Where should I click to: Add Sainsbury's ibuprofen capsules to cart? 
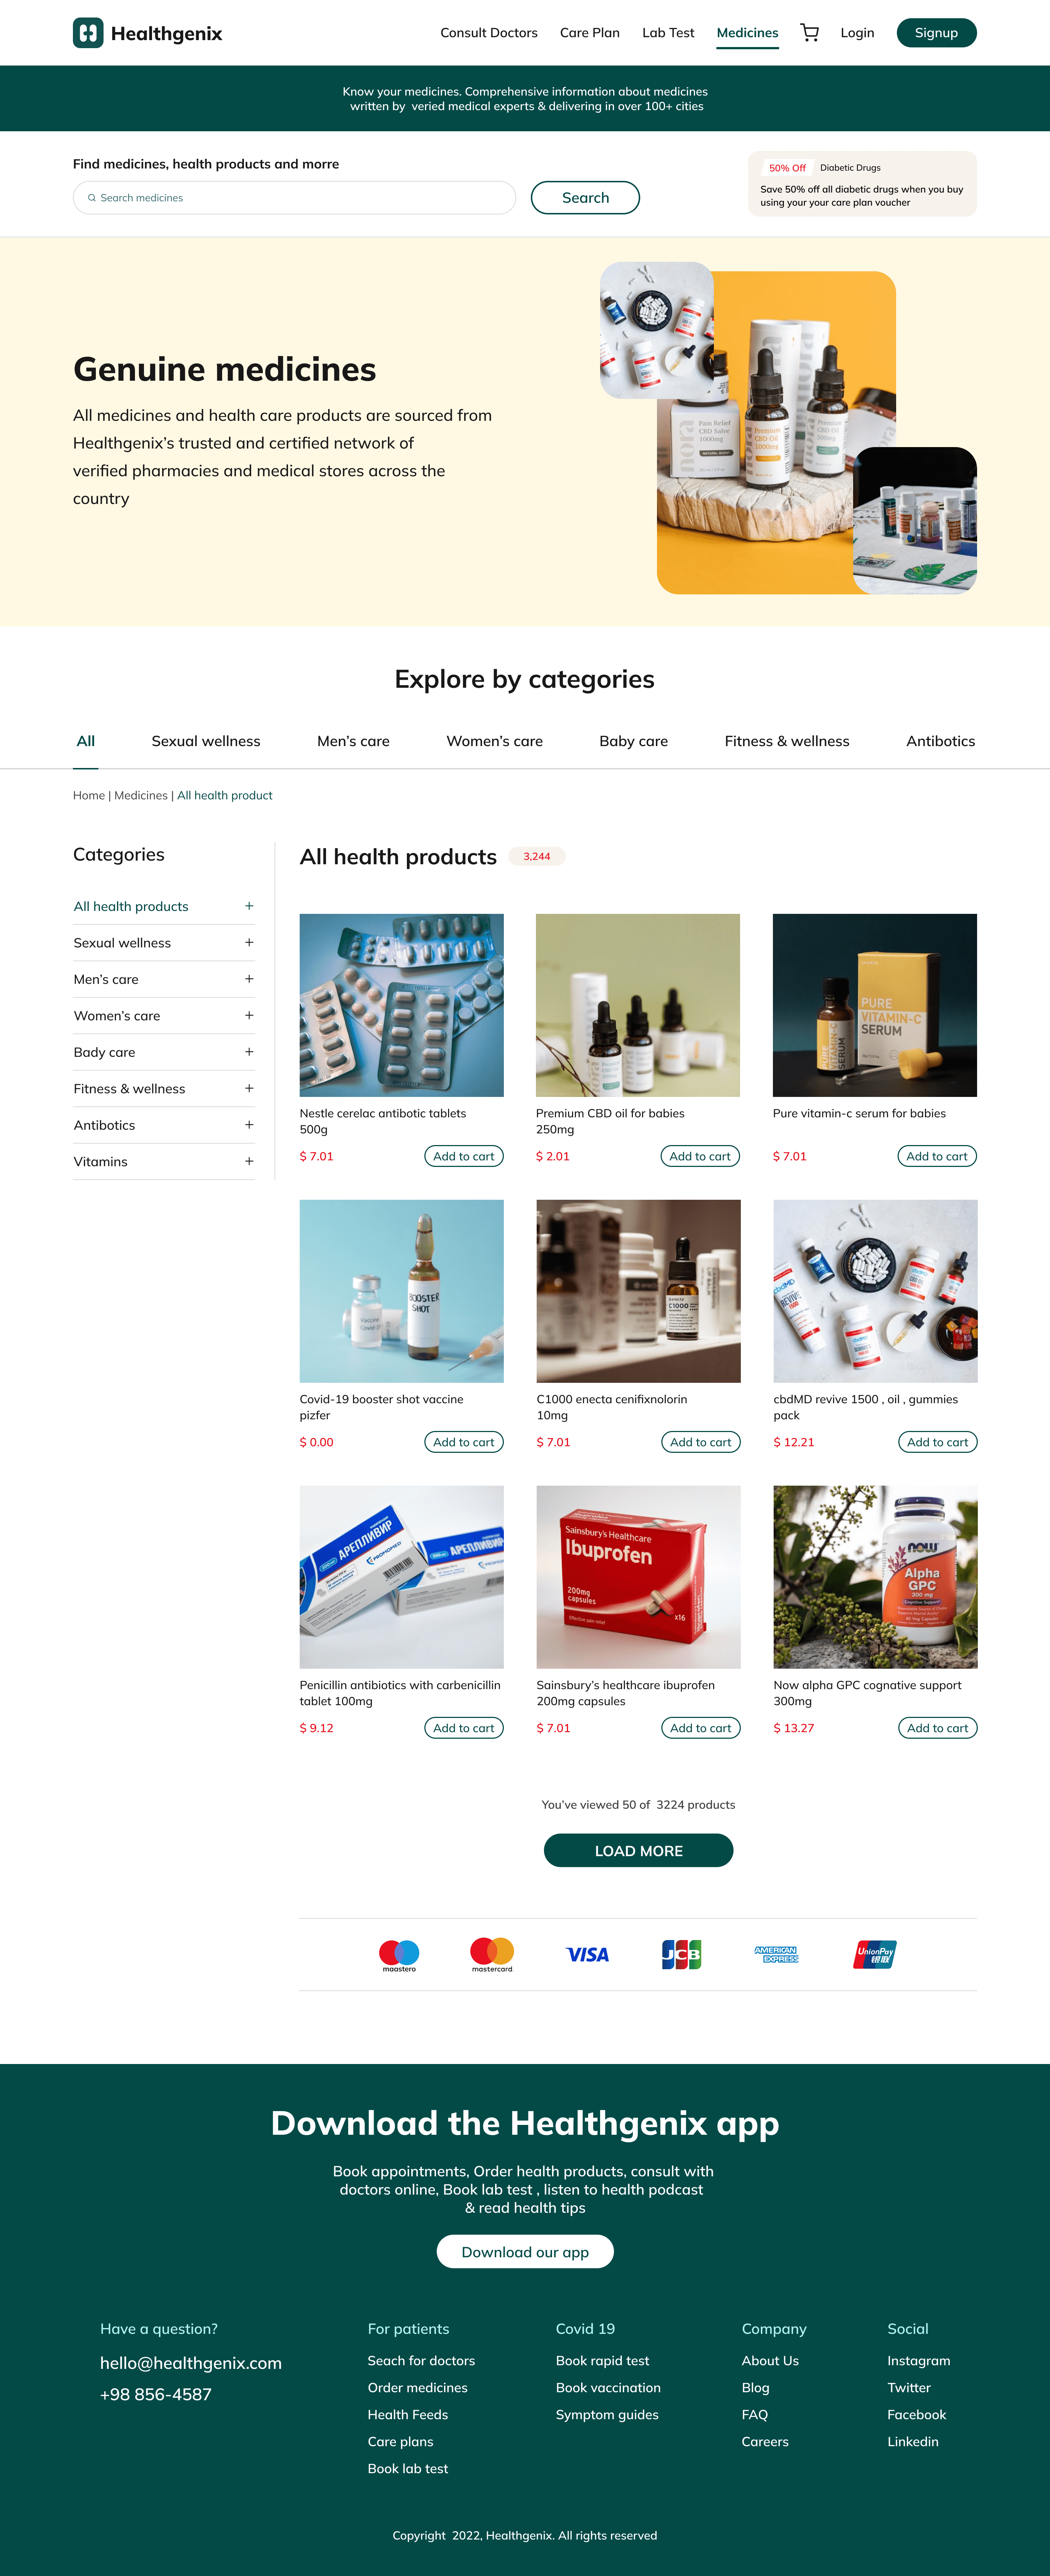pyautogui.click(x=700, y=1728)
